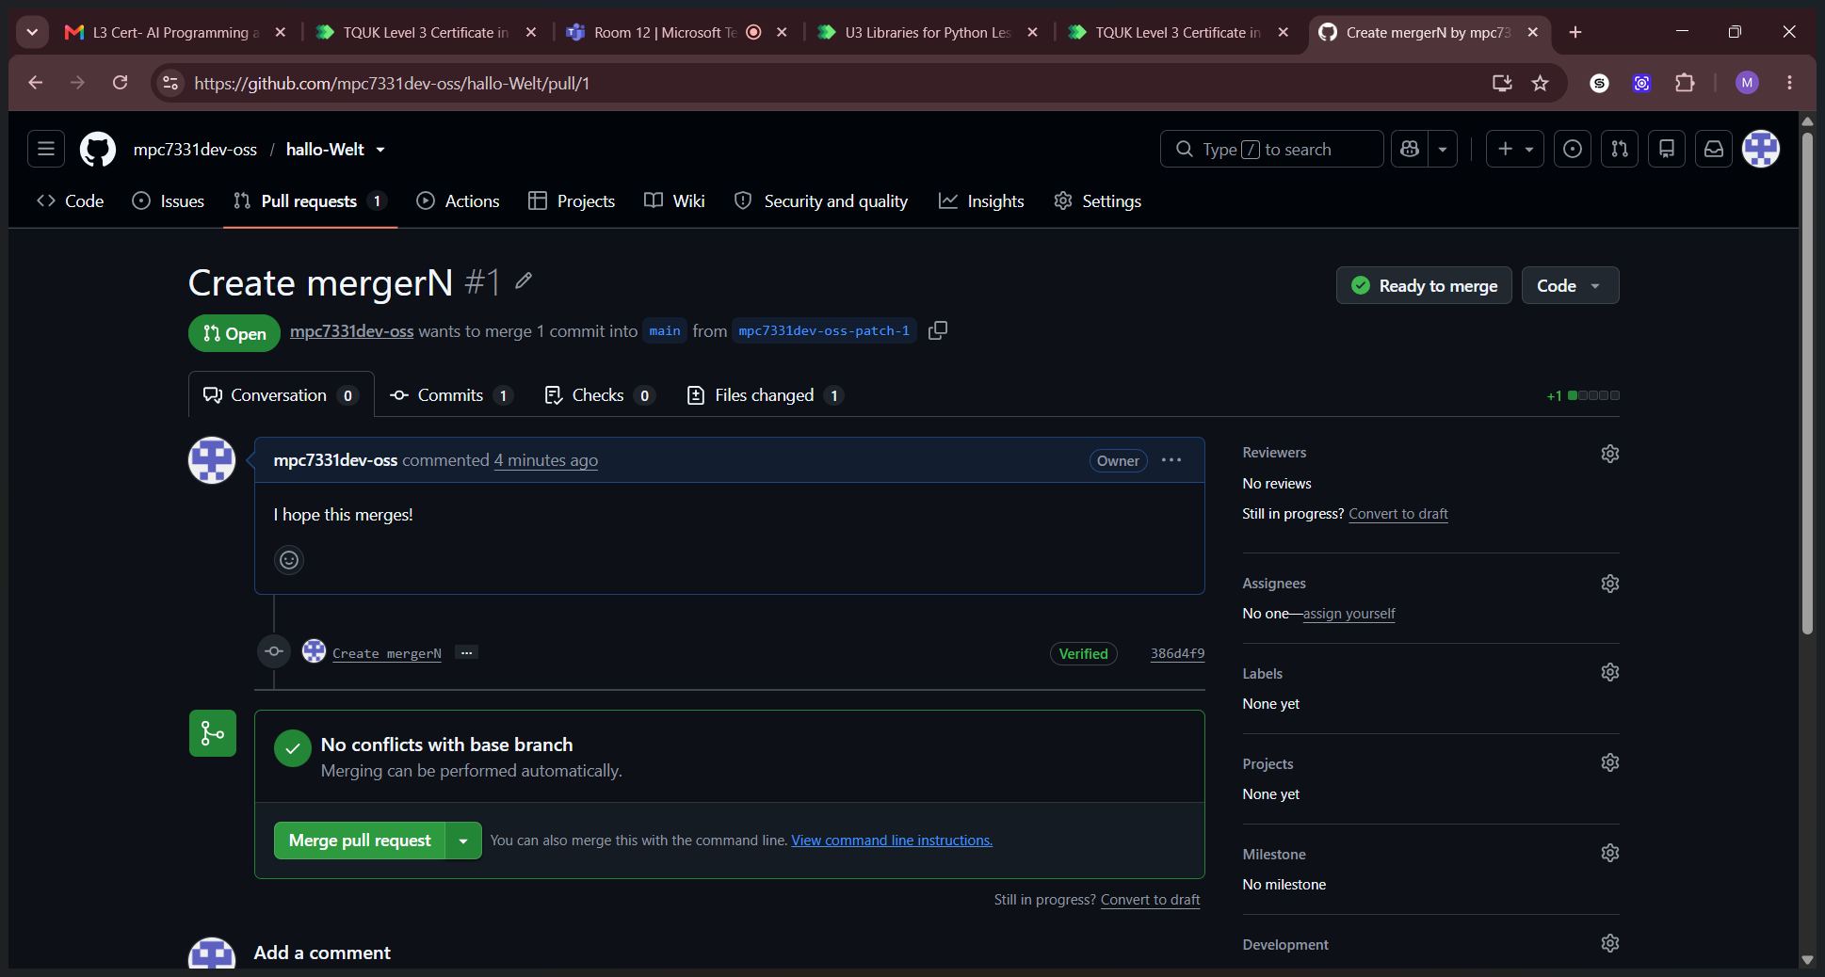Open Security and quality tab

pos(821,201)
